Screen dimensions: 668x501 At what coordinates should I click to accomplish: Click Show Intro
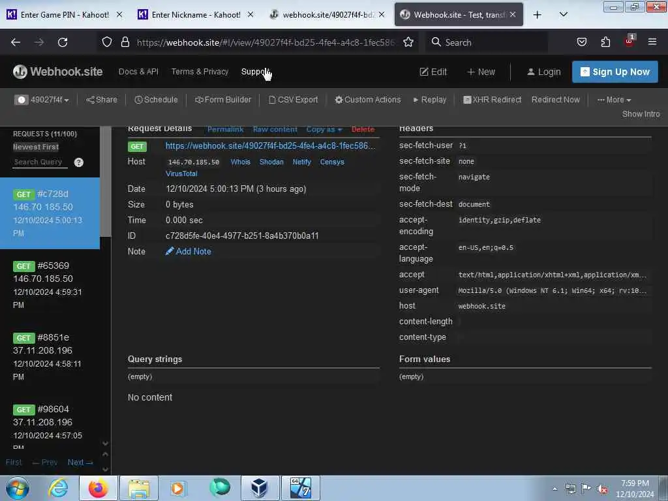pos(641,114)
